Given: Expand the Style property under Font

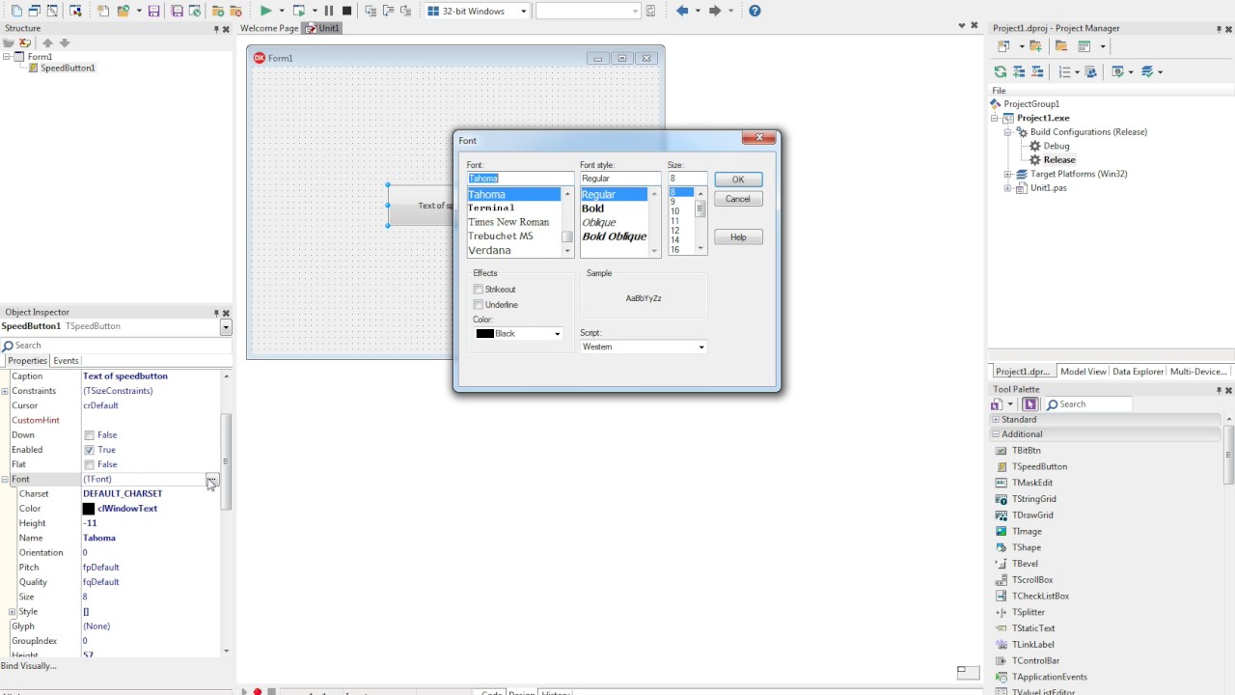Looking at the screenshot, I should pos(13,612).
